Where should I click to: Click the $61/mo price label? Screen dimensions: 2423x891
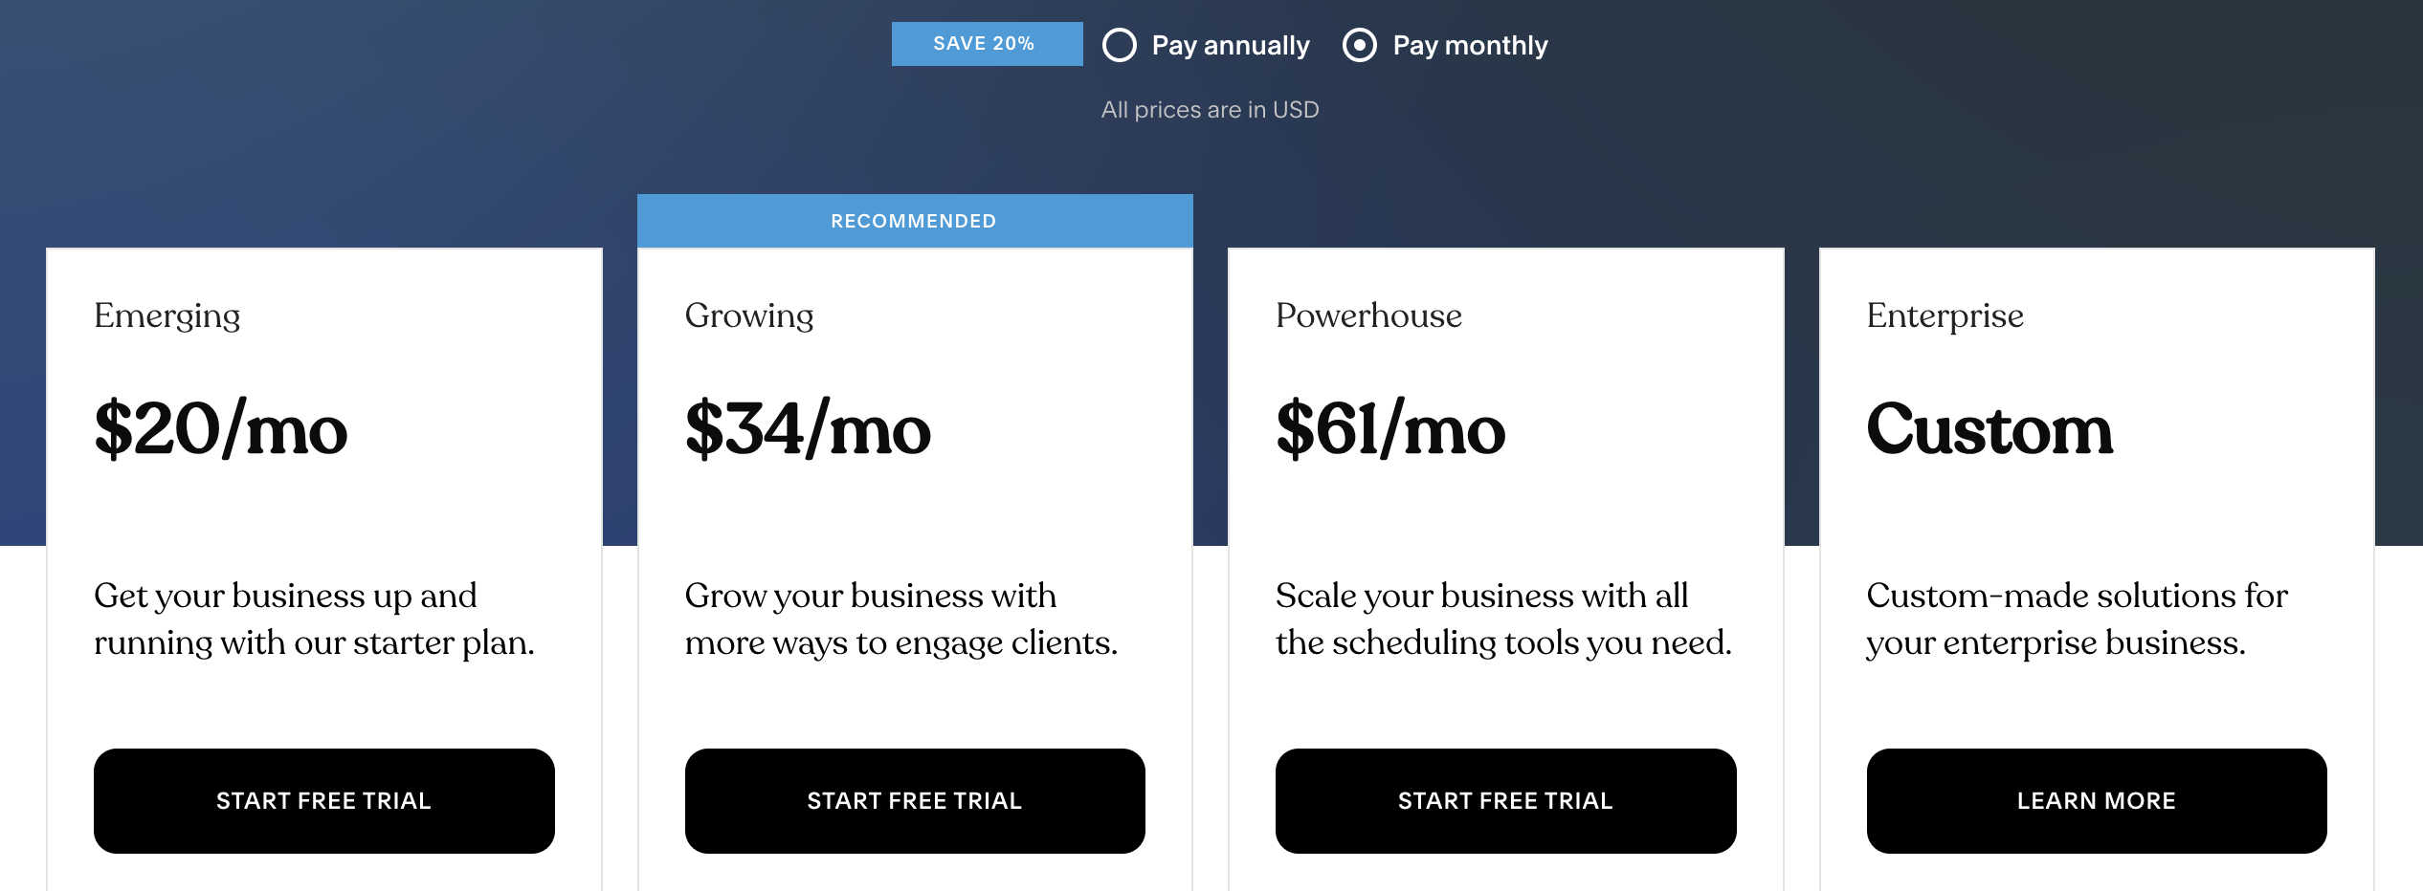1389,432
